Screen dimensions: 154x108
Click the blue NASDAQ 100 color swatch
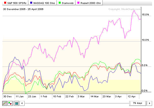click(31, 3)
